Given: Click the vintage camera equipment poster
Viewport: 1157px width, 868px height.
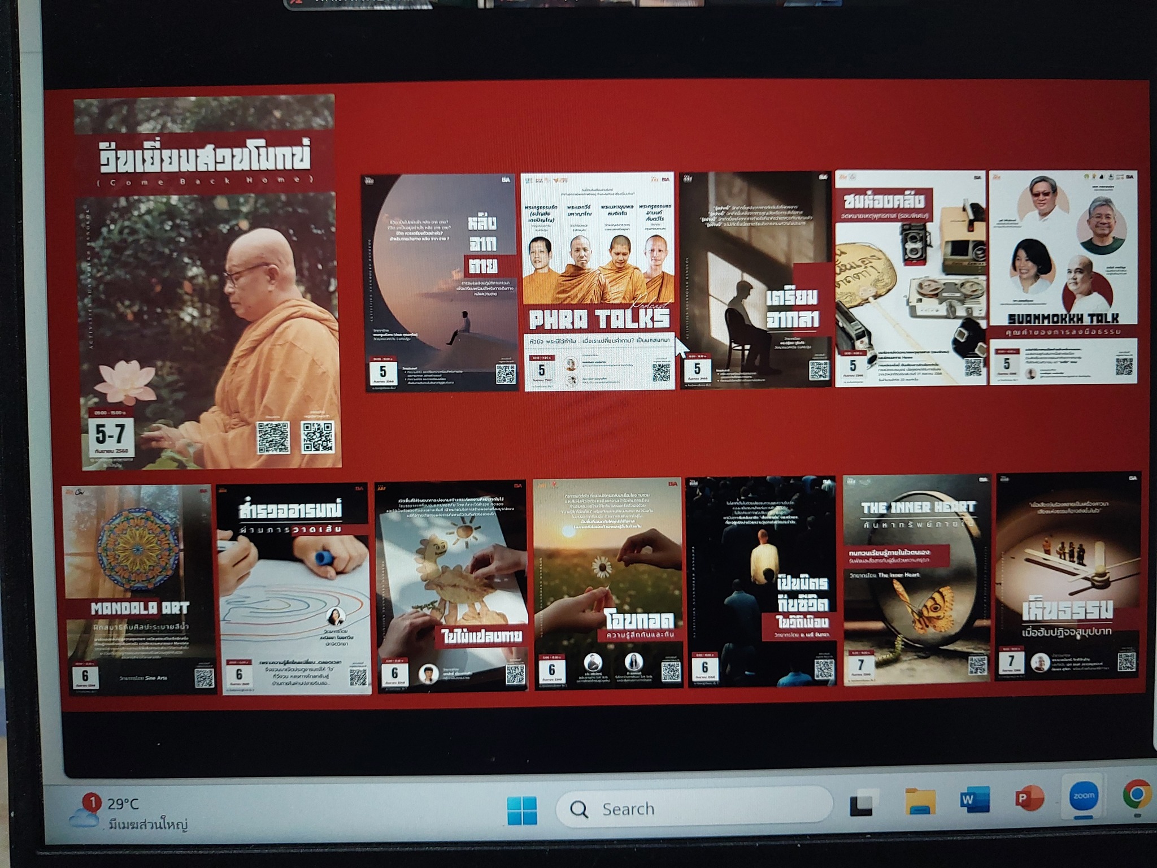Looking at the screenshot, I should 910,279.
